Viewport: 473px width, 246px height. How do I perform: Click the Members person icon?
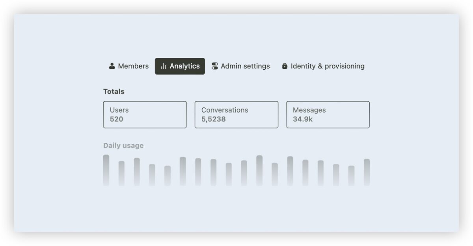pyautogui.click(x=112, y=66)
